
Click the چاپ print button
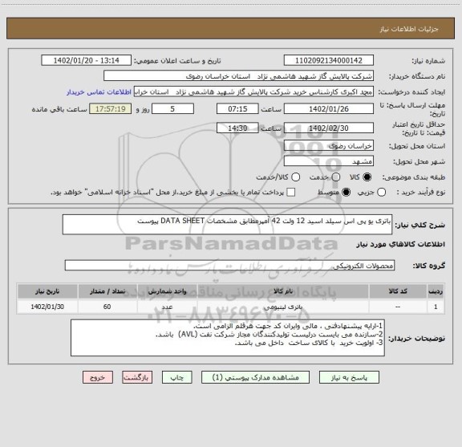coord(177,377)
